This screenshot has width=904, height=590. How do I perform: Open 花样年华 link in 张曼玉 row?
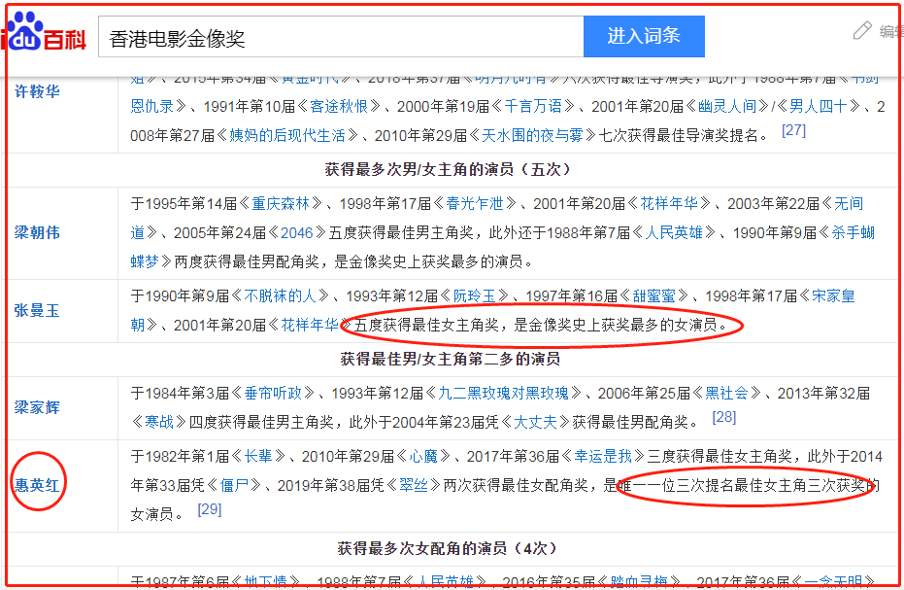[310, 326]
